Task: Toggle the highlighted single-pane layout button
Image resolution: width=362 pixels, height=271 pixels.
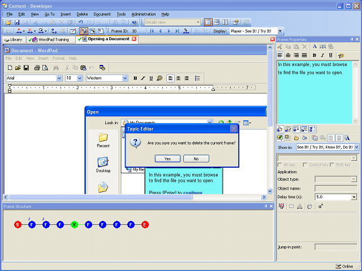Action: click(208, 23)
